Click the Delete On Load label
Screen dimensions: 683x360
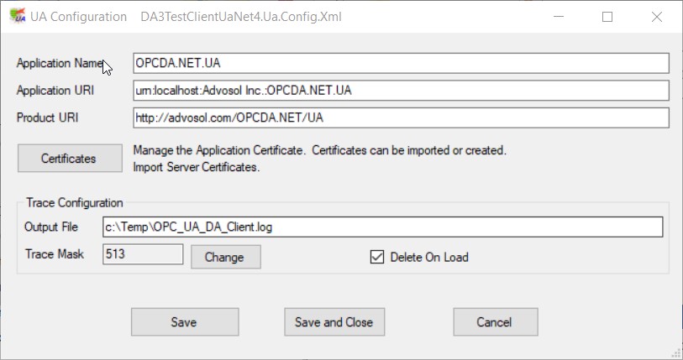pyautogui.click(x=429, y=257)
